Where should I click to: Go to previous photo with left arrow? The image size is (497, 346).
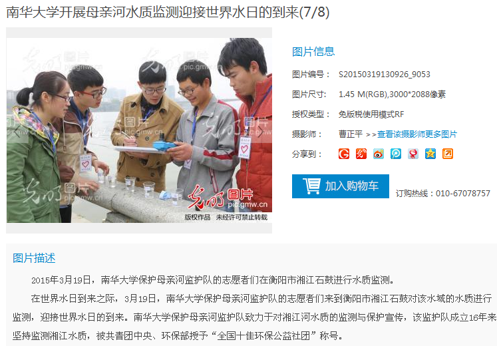tap(17, 132)
